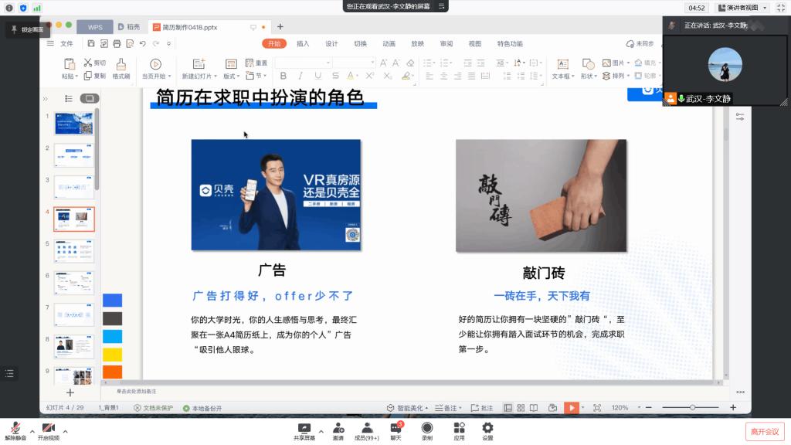The height and width of the screenshot is (445, 791).
Task: Open the Animation (动画) ribbon tab
Action: [389, 44]
